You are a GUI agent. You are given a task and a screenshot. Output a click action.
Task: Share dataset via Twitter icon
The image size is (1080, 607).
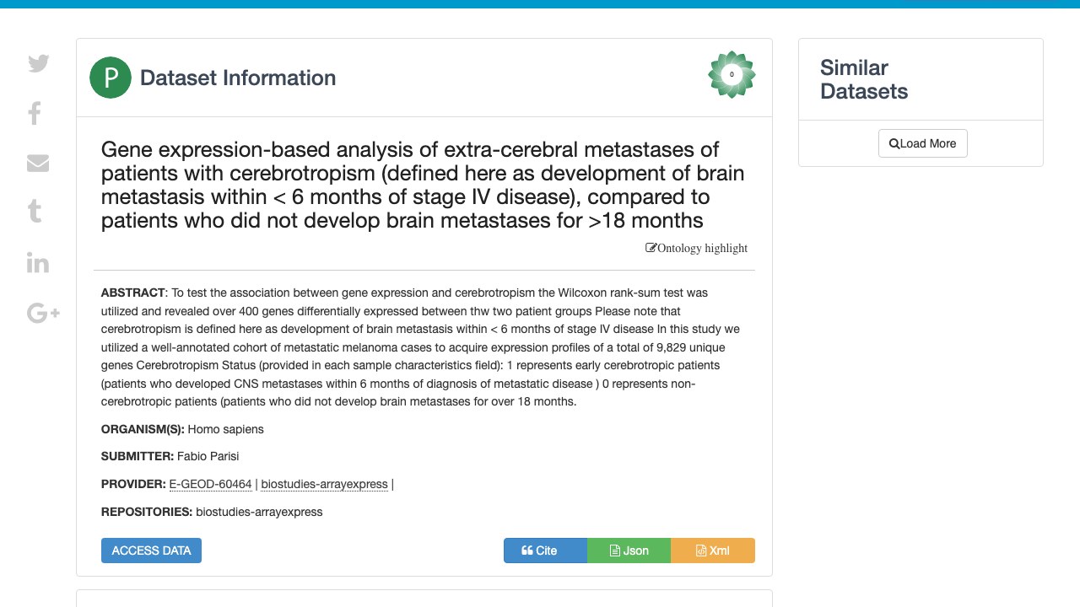(39, 63)
